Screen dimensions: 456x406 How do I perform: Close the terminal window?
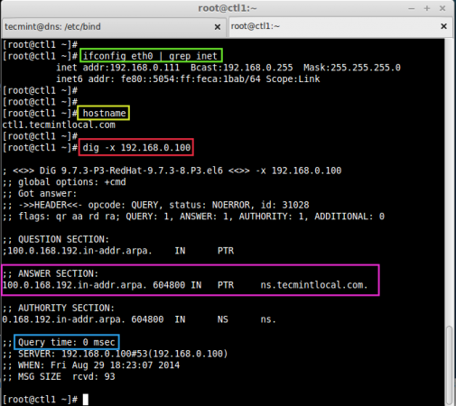point(442,8)
